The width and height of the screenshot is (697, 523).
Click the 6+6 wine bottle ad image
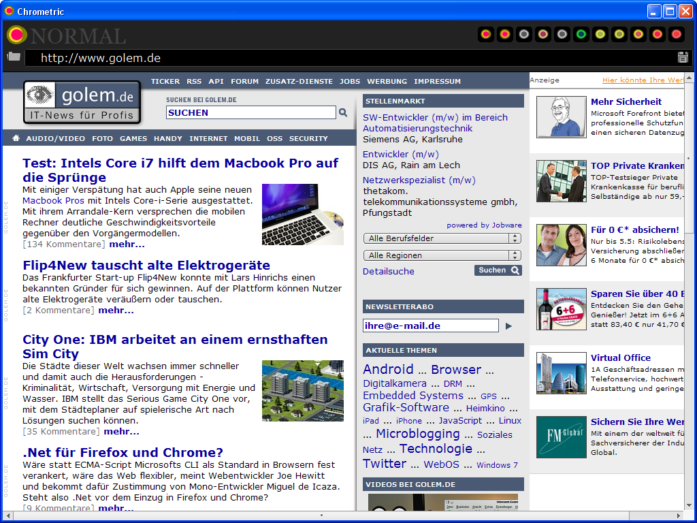coord(562,309)
